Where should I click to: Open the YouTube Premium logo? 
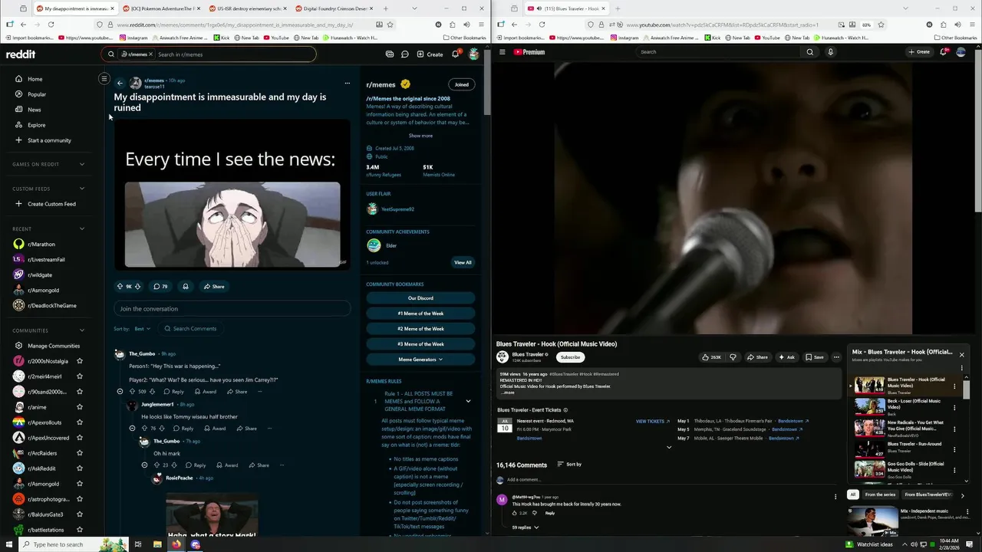click(529, 52)
